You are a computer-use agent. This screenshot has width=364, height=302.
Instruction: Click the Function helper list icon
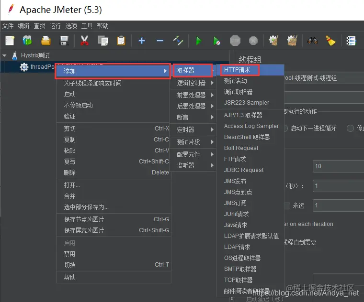[351, 41]
